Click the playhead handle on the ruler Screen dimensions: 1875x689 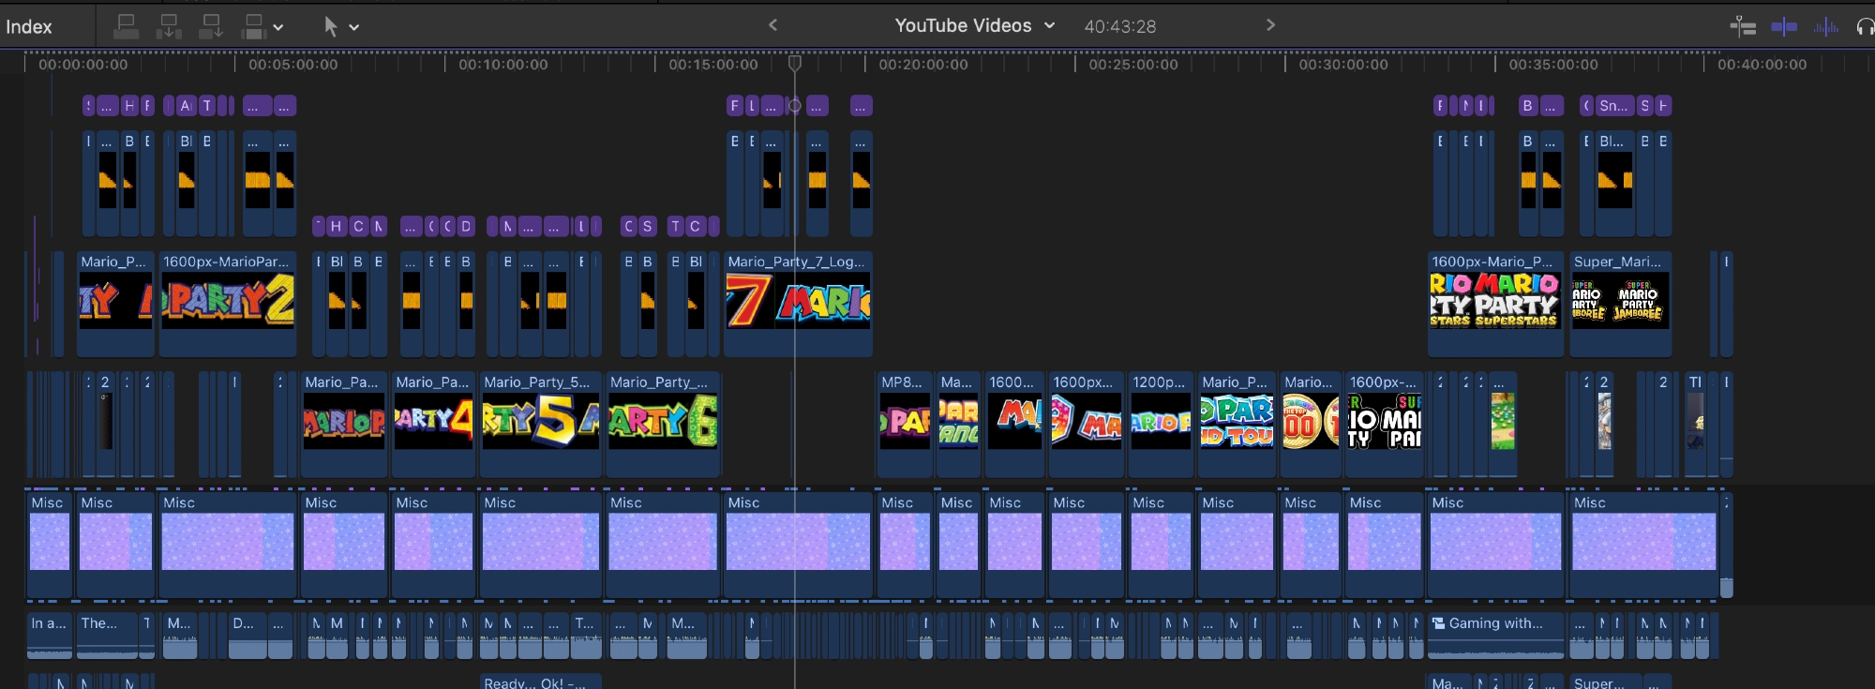pos(794,63)
